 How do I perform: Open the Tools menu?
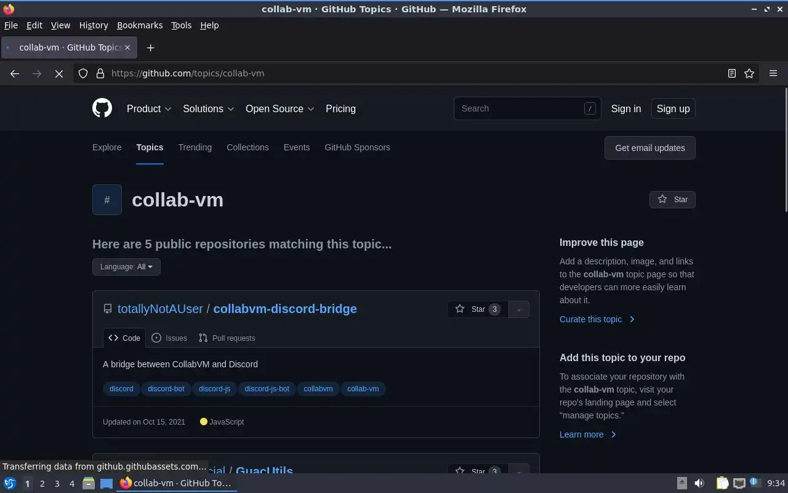pos(181,25)
